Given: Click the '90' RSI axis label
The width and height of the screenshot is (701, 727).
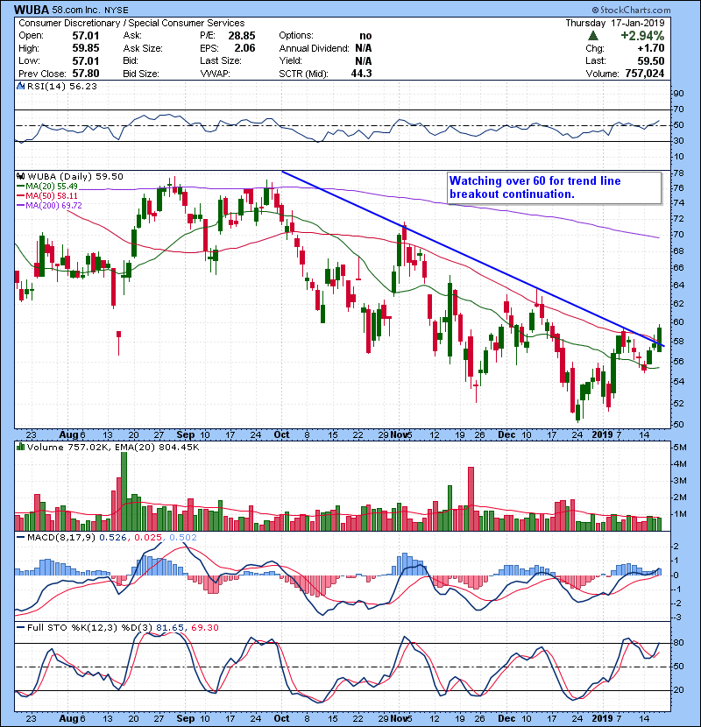Looking at the screenshot, I should tap(678, 93).
